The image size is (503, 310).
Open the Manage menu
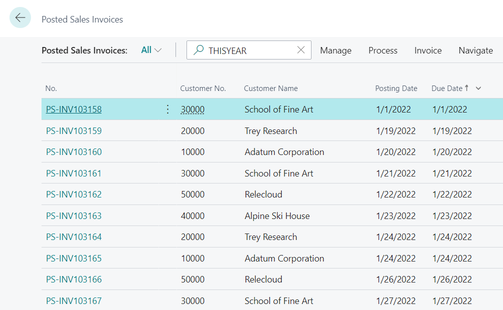pos(335,50)
